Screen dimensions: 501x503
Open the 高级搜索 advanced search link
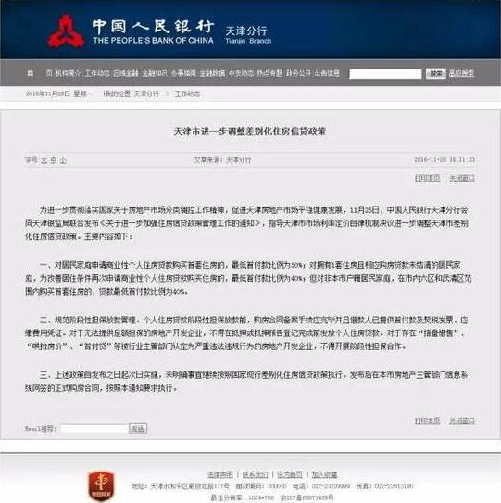coord(461,73)
